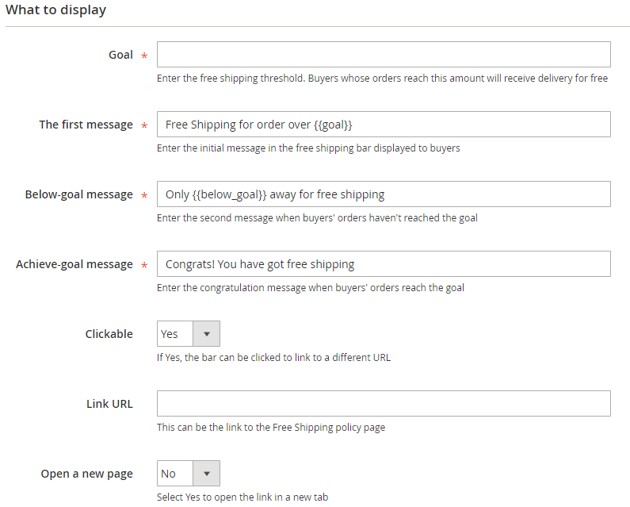Screen dimensions: 630x507
Task: Click the Goal required asterisk
Action: pyautogui.click(x=144, y=56)
